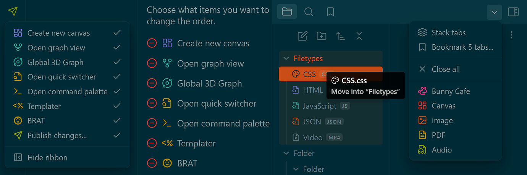
Task: Toggle the Templater ribbon checkmark
Action: [117, 106]
